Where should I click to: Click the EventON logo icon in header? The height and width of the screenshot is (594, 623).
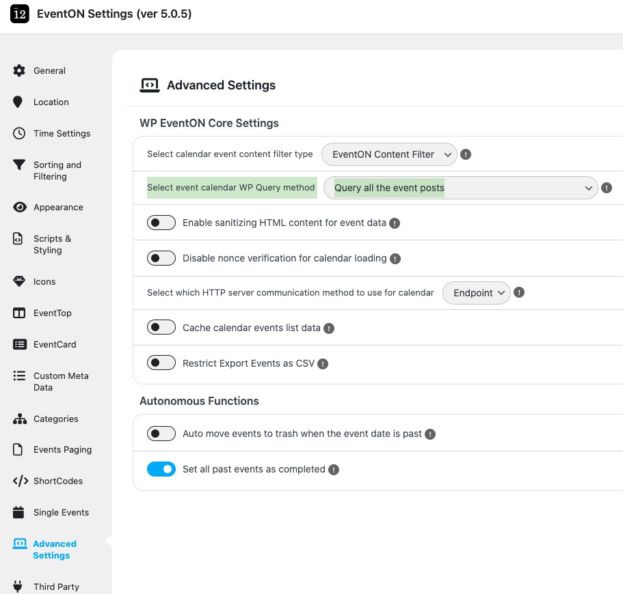click(20, 14)
